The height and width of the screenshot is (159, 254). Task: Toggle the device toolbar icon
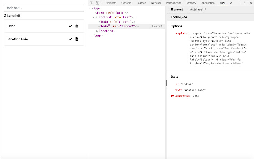pyautogui.click(x=97, y=3)
